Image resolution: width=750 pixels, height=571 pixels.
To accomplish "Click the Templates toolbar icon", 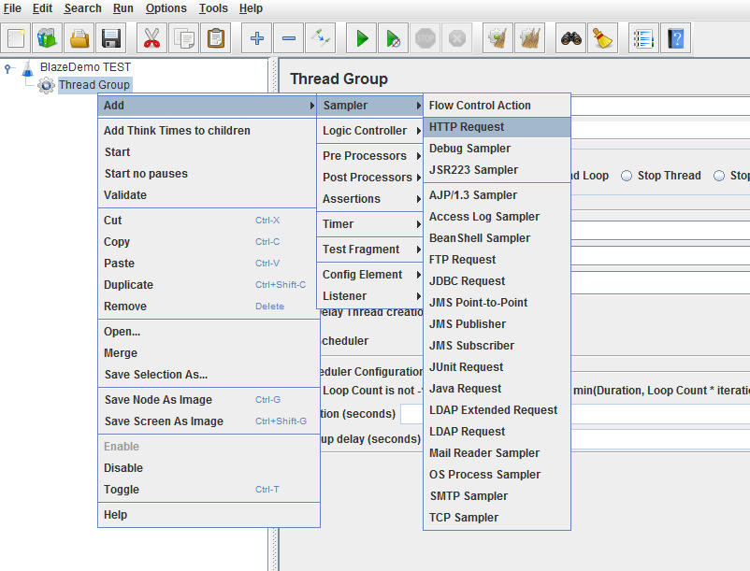I will pos(47,38).
